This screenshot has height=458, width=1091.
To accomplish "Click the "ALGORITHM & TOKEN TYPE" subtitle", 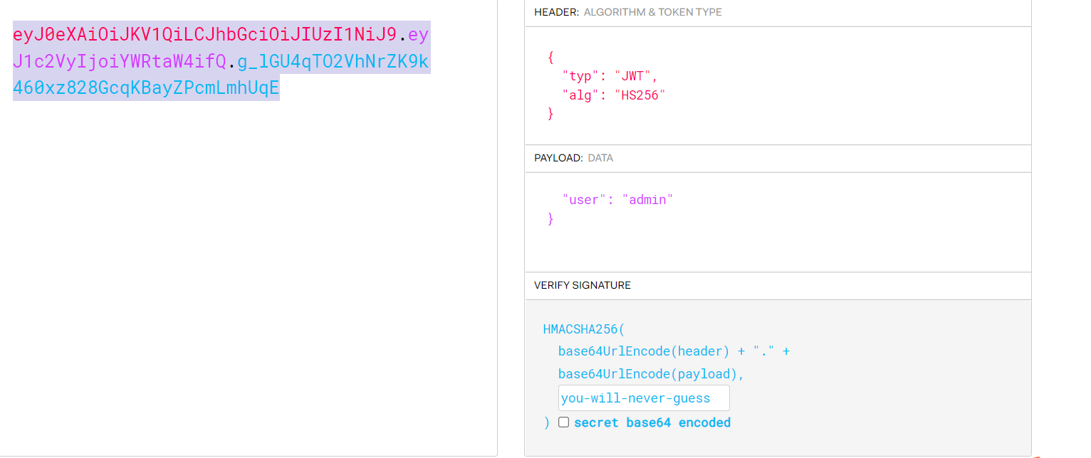I will (652, 12).
